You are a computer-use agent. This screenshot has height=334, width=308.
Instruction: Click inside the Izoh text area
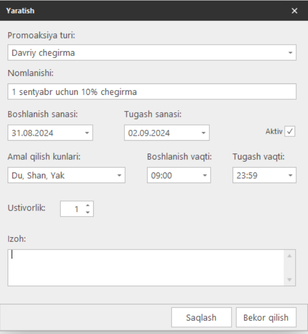click(x=146, y=268)
